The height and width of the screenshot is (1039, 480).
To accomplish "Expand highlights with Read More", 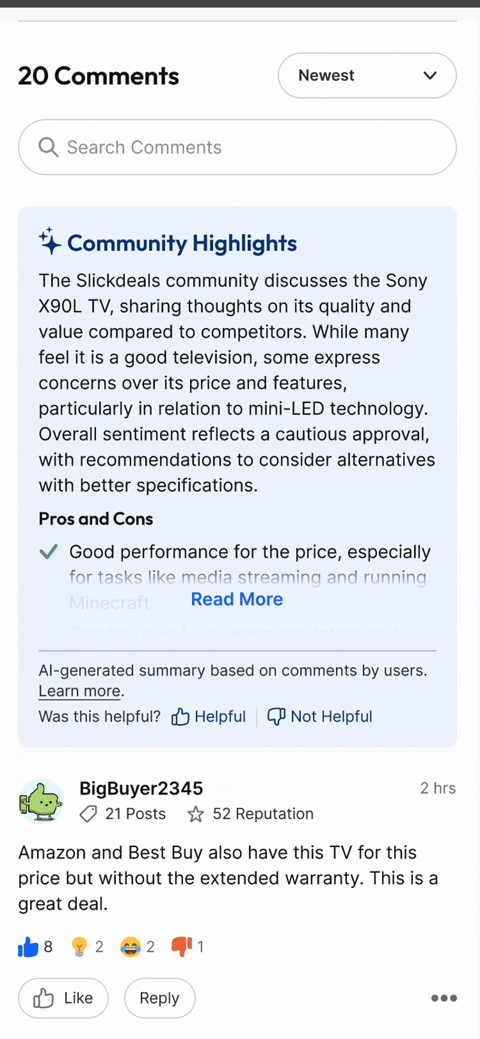I will (x=237, y=599).
